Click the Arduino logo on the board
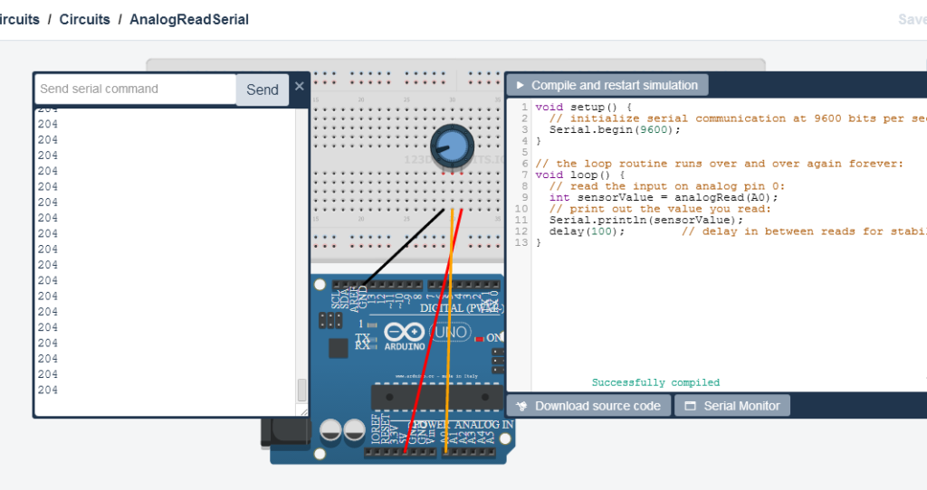The height and width of the screenshot is (490, 927). click(405, 336)
